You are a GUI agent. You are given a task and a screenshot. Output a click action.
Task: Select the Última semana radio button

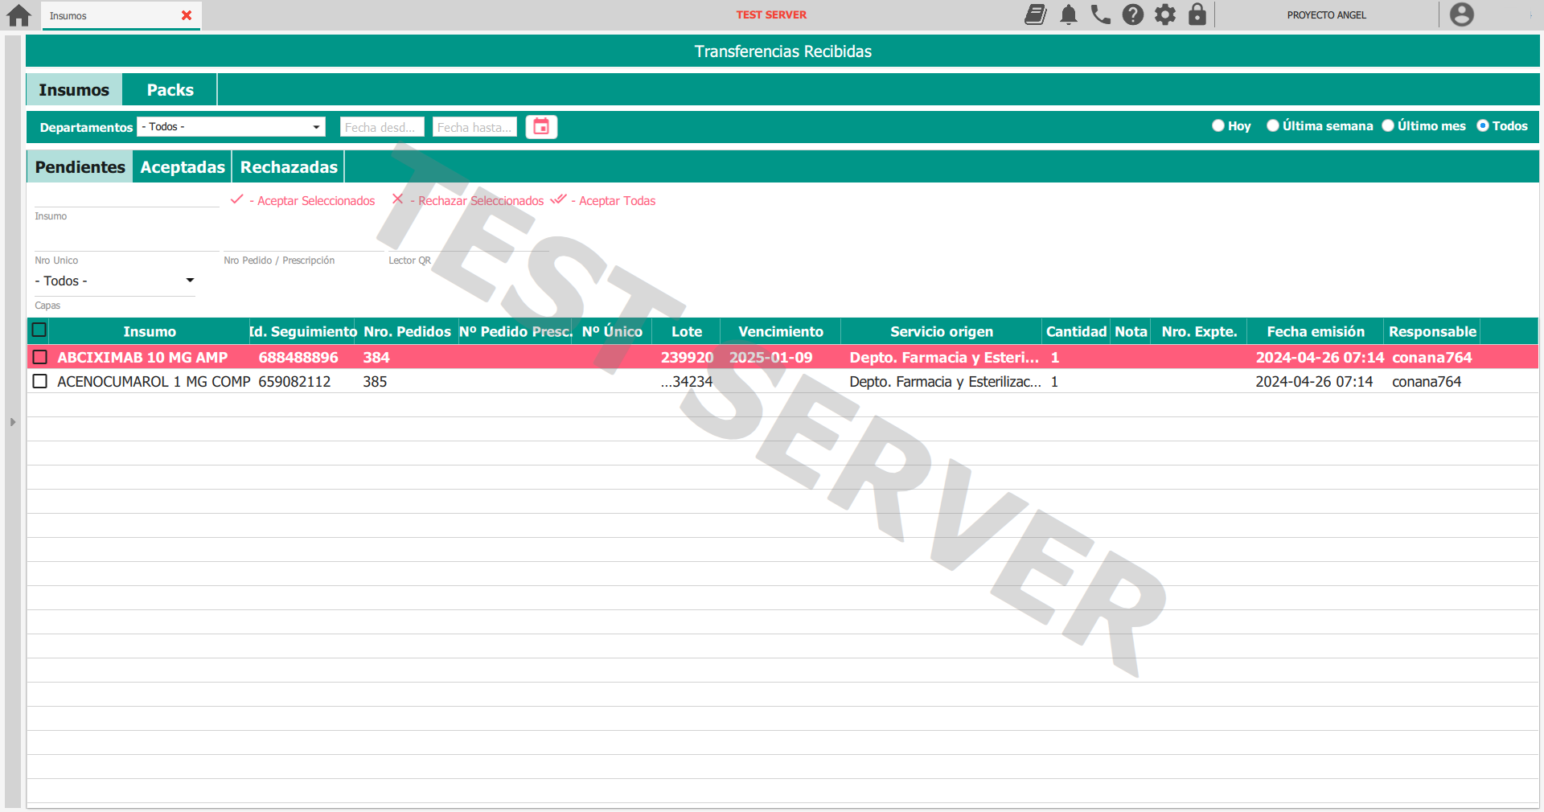coord(1273,125)
